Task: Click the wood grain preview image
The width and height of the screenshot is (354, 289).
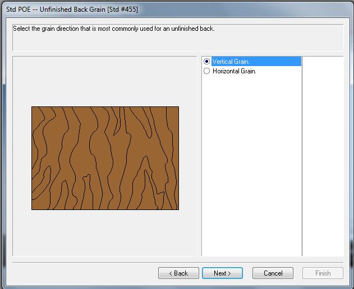Action: click(x=105, y=158)
